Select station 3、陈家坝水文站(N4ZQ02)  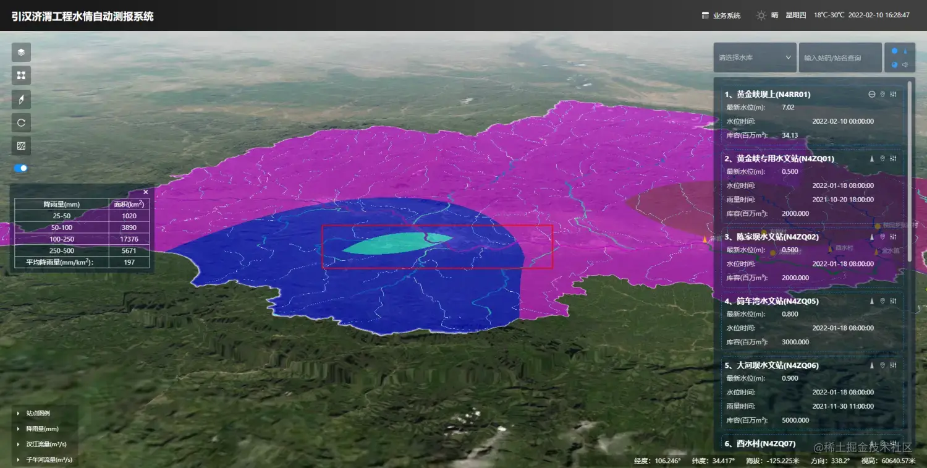(x=771, y=237)
